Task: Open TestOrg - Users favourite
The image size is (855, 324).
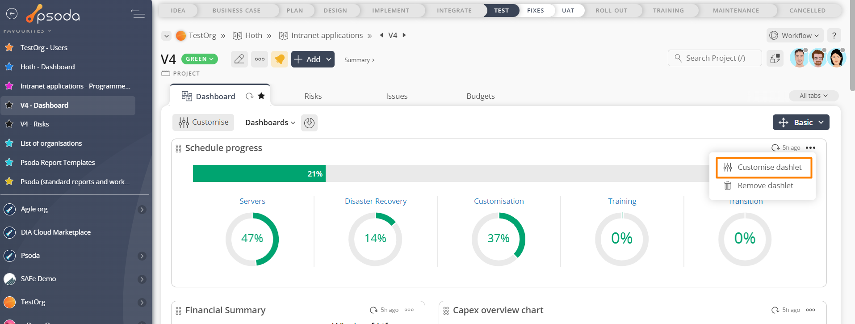Action: (x=44, y=47)
